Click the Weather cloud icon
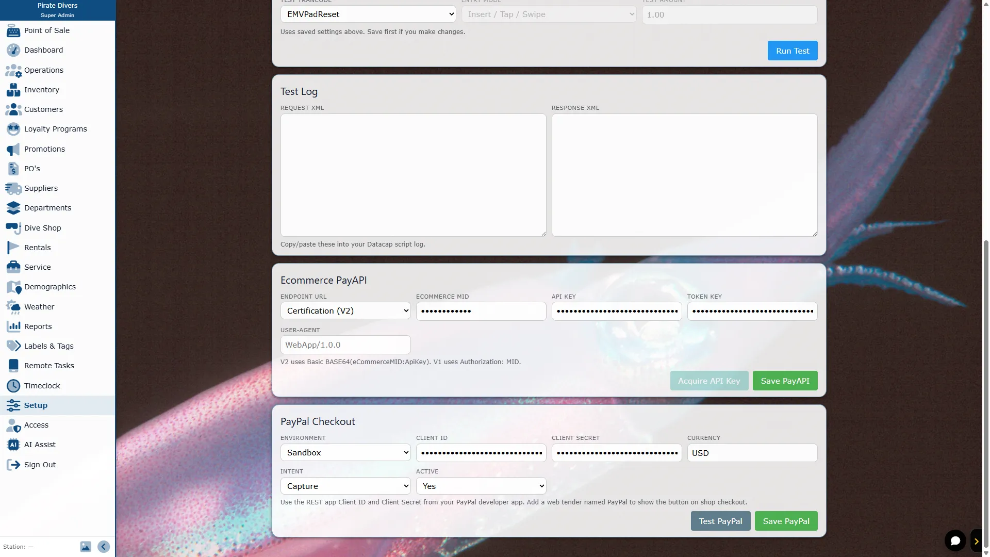Screen dimensions: 990x557 [x=13, y=307]
